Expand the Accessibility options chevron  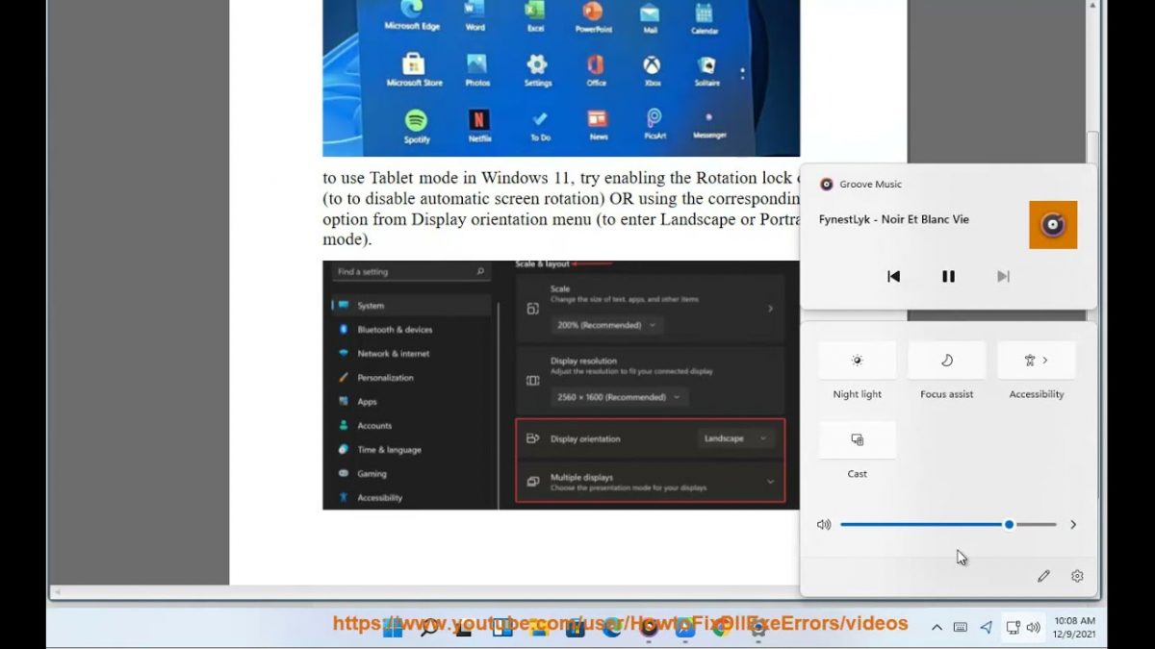tap(1044, 360)
